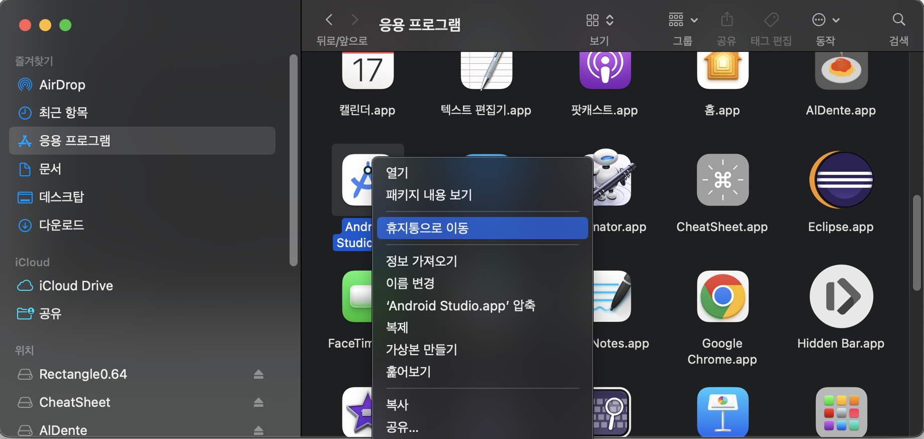Click the Google Chrome.app file name label
The image size is (924, 439).
[x=722, y=352]
